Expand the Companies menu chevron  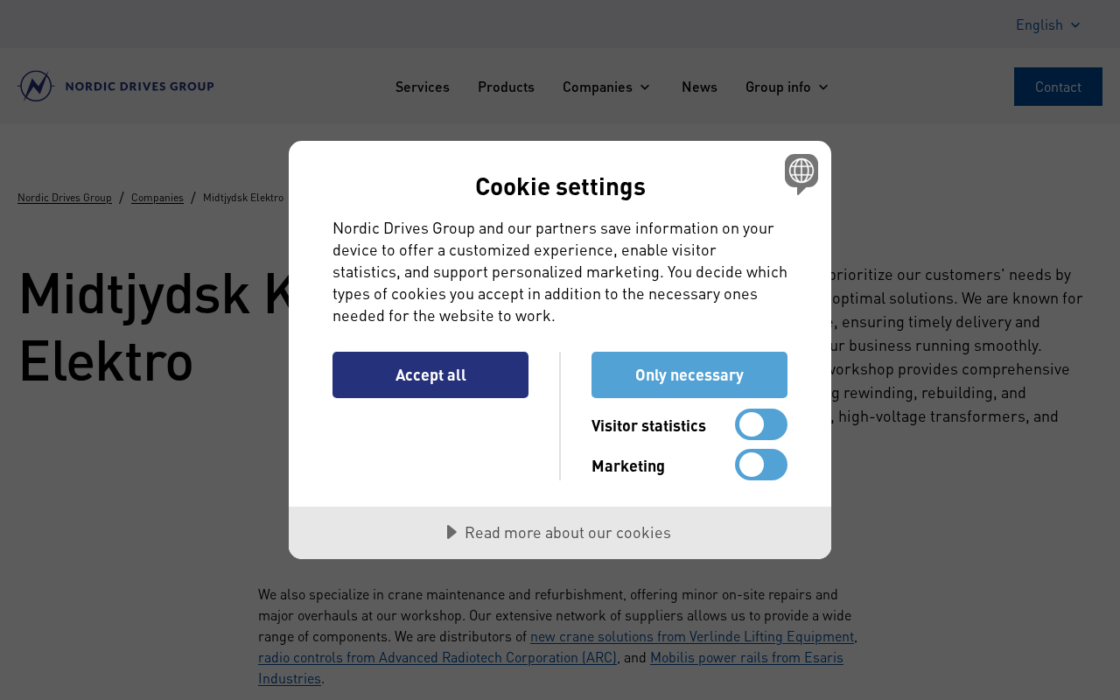tap(645, 87)
